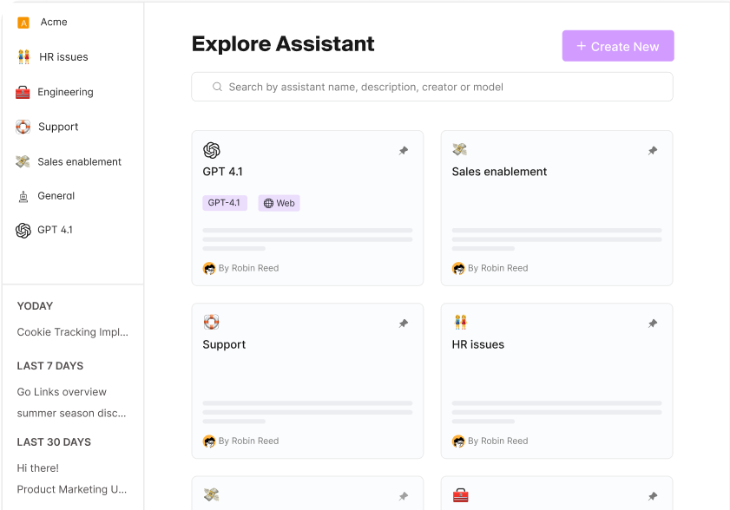
Task: Click By Robin Reed on Support card
Action: coord(248,441)
